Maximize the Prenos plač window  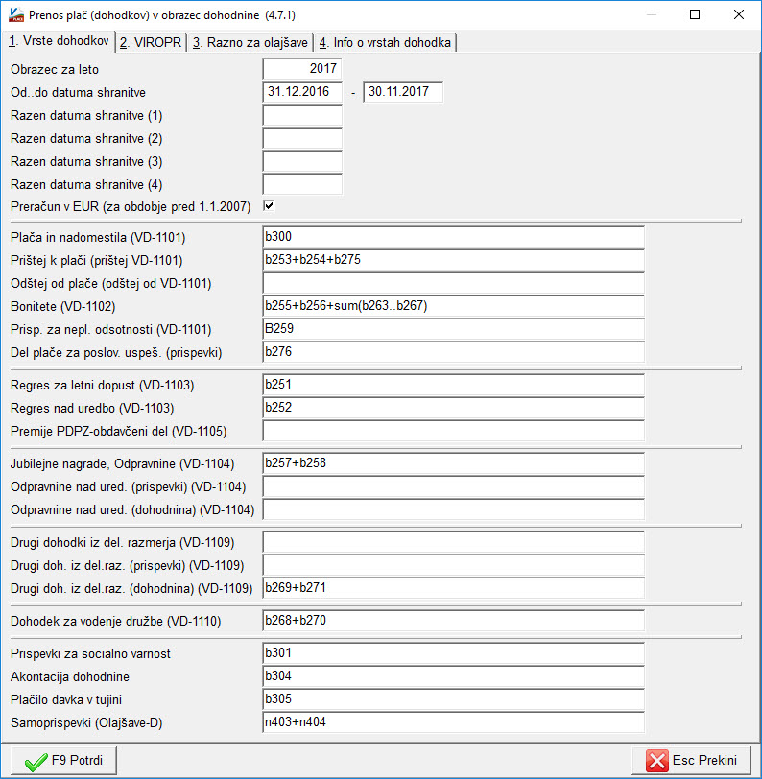coord(695,15)
